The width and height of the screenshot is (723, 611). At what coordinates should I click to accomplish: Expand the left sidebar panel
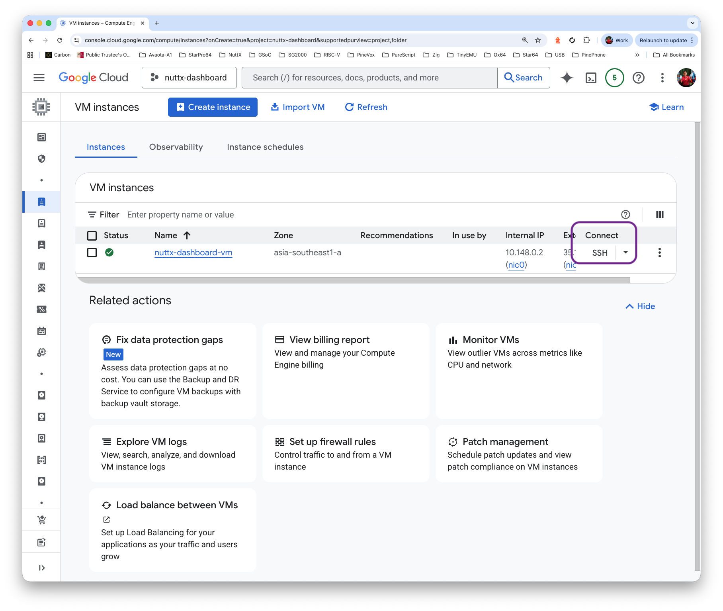[42, 568]
